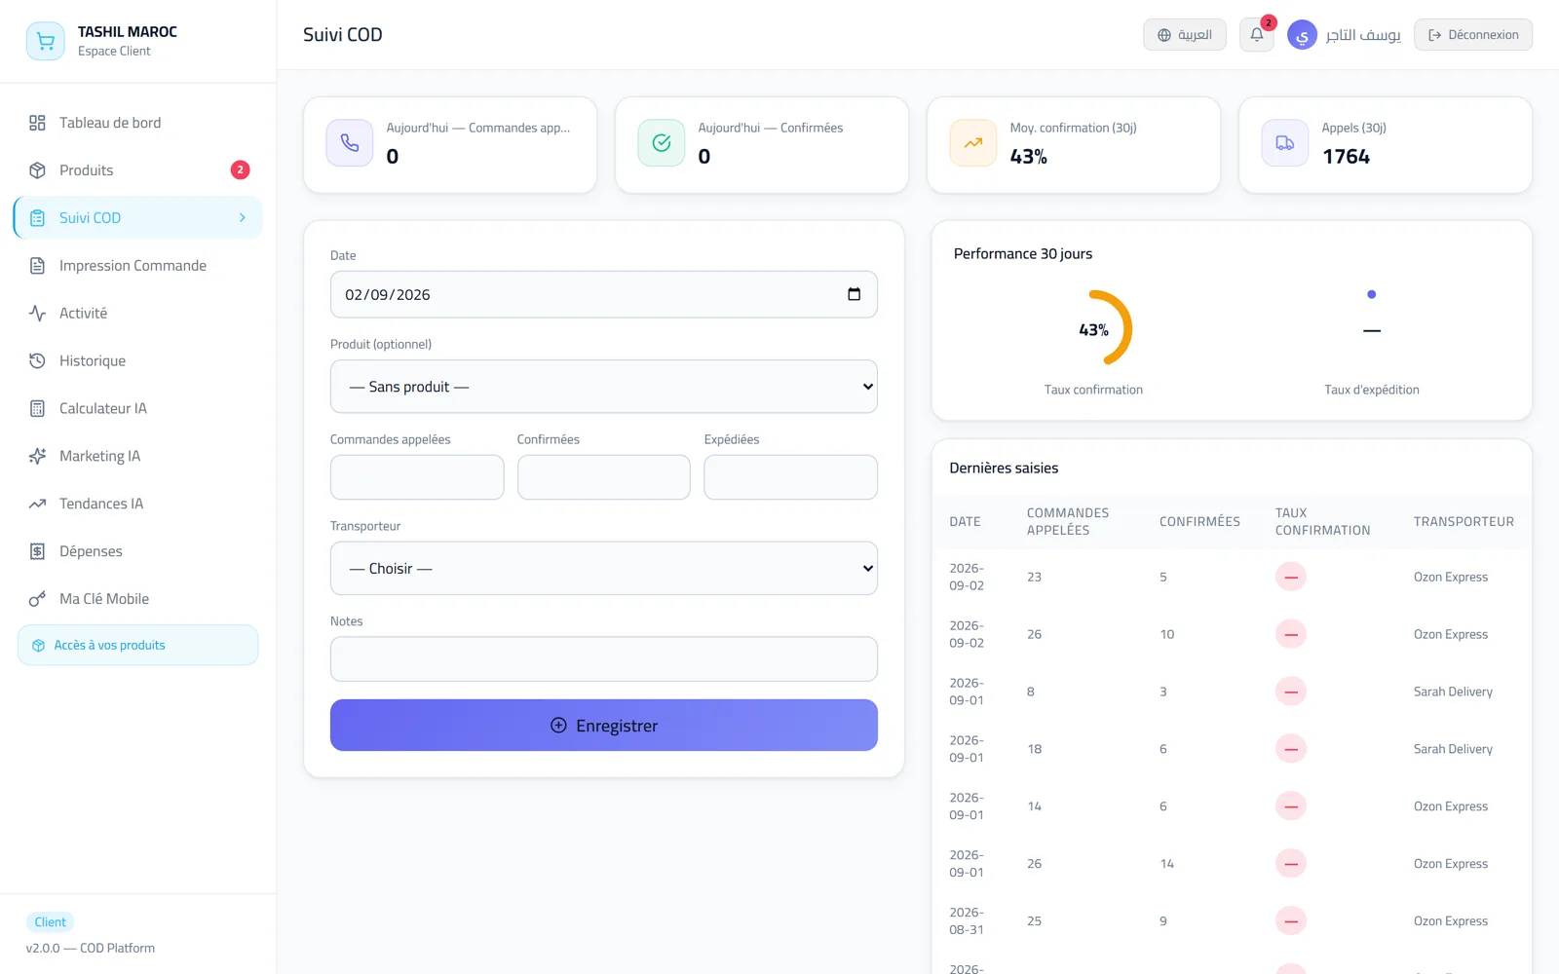The width and height of the screenshot is (1559, 974).
Task: Expand Suivi COD chevron in sidebar
Action: (x=243, y=218)
